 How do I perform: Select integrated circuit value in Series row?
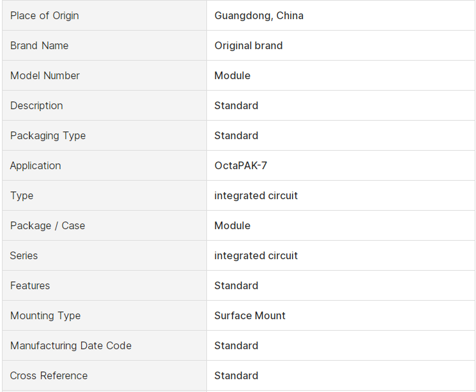click(256, 255)
